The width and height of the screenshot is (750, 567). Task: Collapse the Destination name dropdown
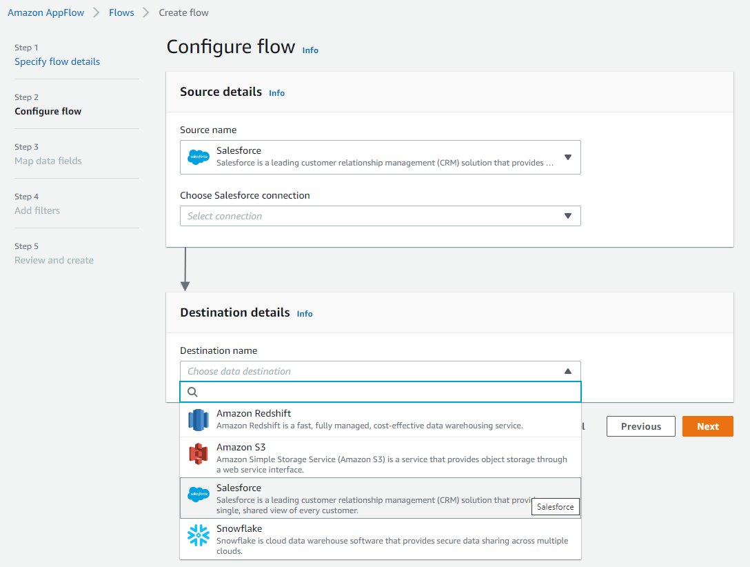coord(567,371)
